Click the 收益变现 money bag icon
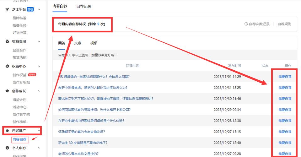 pyautogui.click(x=7, y=41)
